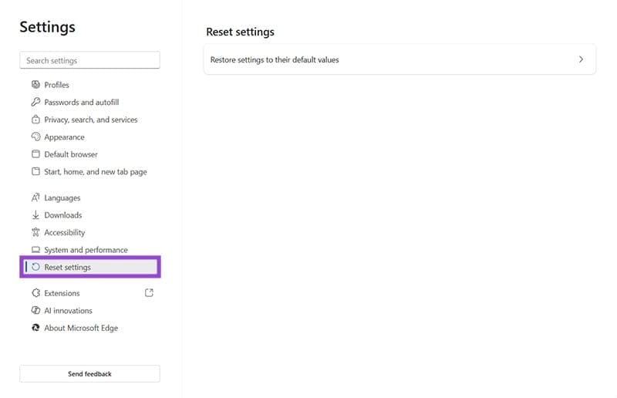Click the Microsoft Edge logo icon

[x=35, y=328]
